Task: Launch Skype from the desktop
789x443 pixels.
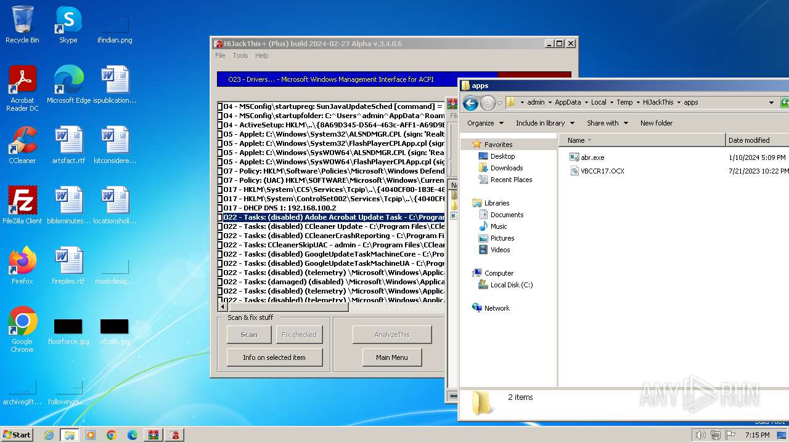Action: point(68,25)
